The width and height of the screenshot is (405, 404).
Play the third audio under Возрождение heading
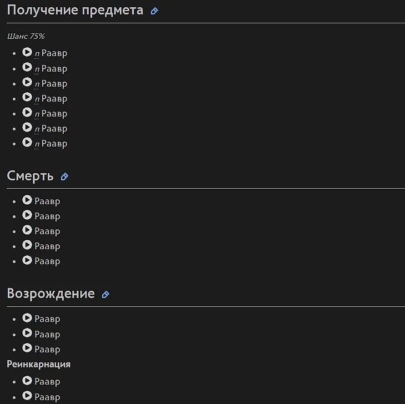pyautogui.click(x=27, y=348)
